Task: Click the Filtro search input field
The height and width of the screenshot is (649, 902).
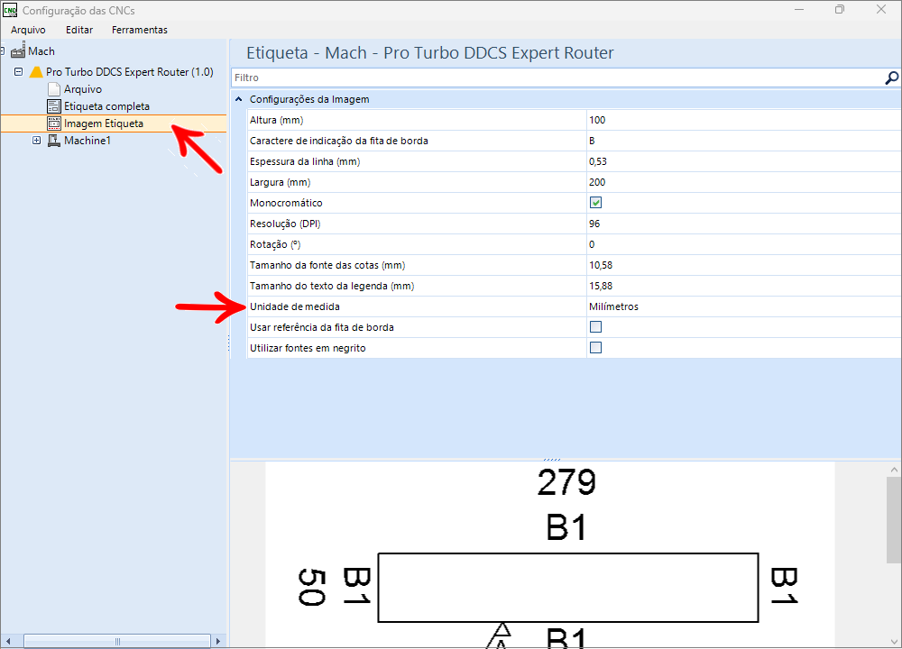Action: 557,78
